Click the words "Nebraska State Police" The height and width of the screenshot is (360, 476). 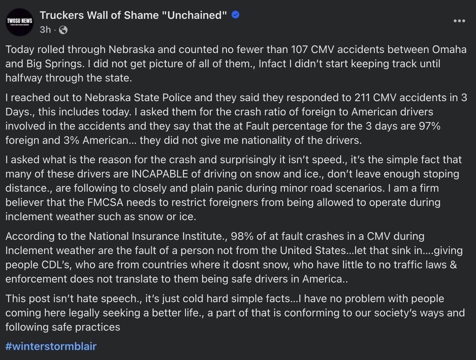tap(138, 98)
